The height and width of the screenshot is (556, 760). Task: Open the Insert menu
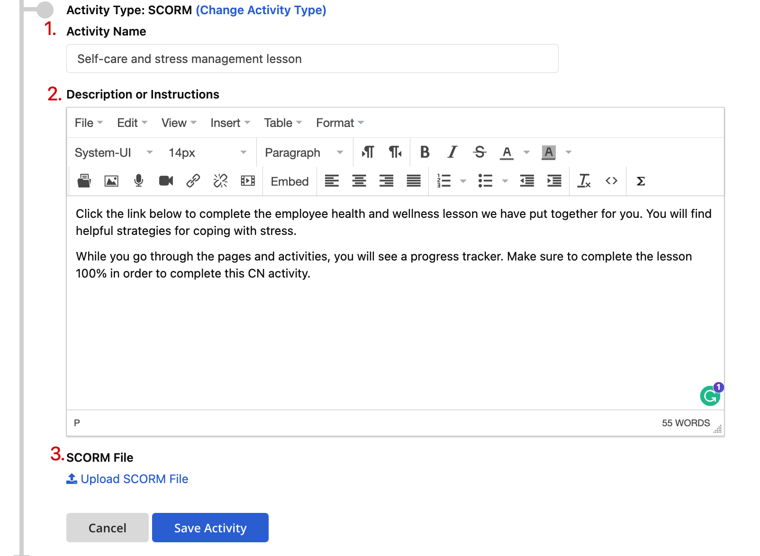click(x=230, y=123)
